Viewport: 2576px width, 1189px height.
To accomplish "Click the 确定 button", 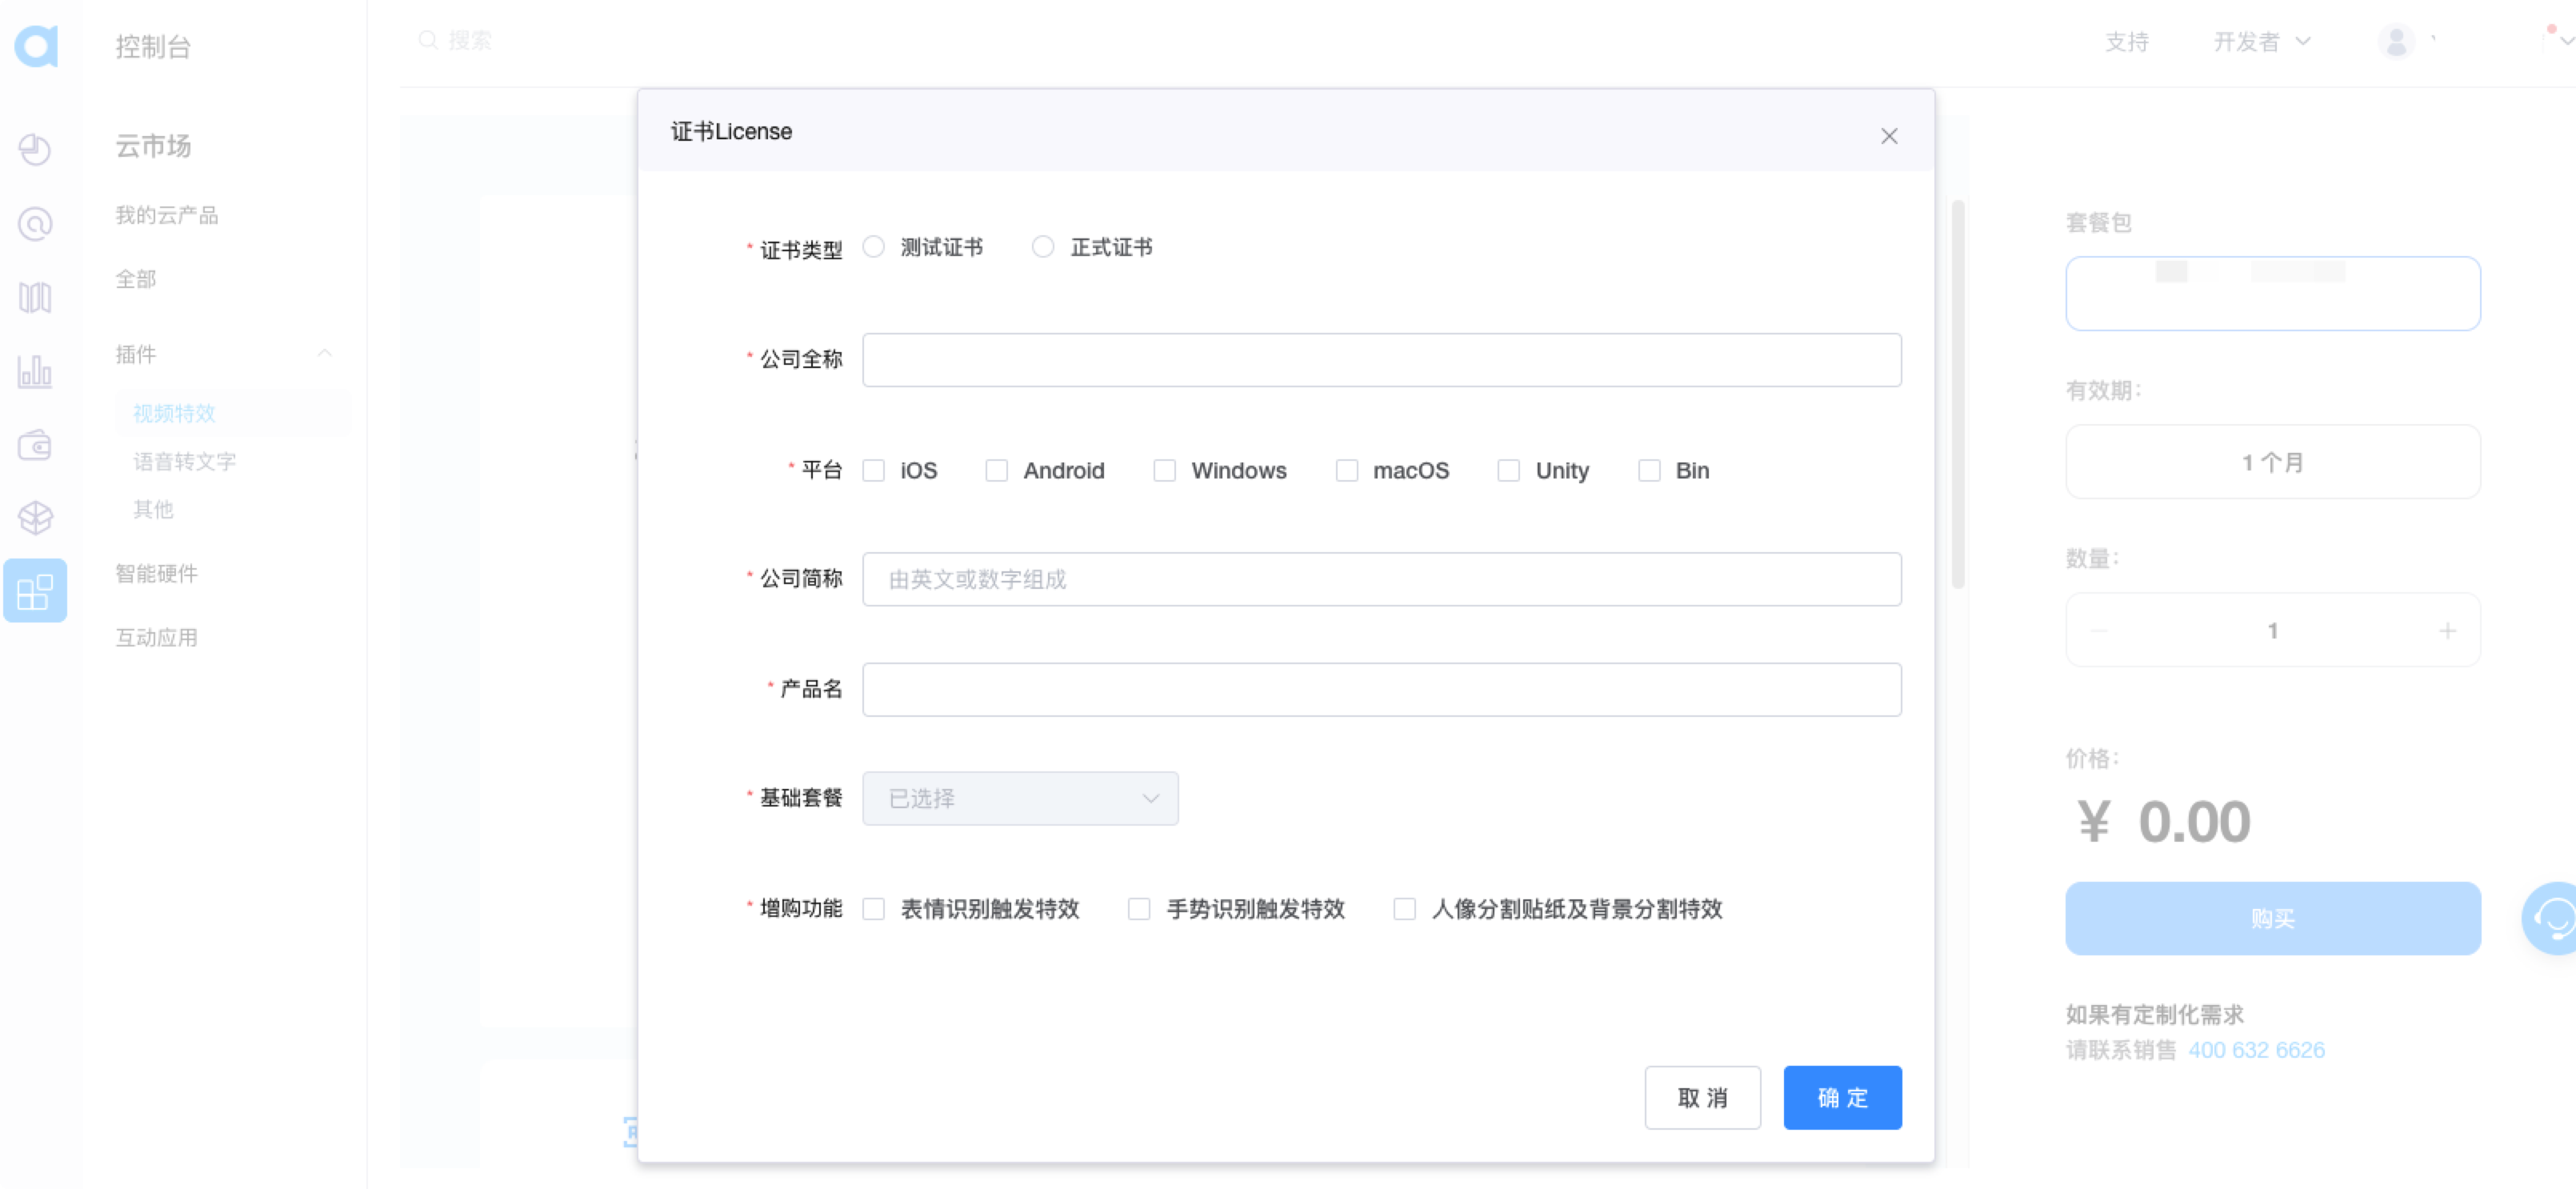I will pyautogui.click(x=1842, y=1098).
